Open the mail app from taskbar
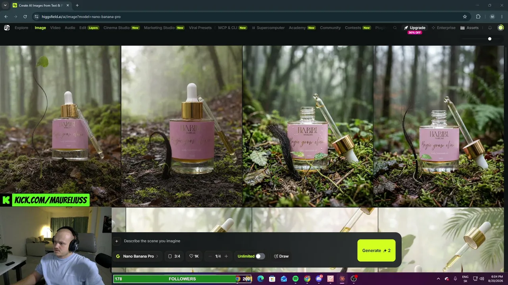This screenshot has height=285, width=508. coord(284,279)
